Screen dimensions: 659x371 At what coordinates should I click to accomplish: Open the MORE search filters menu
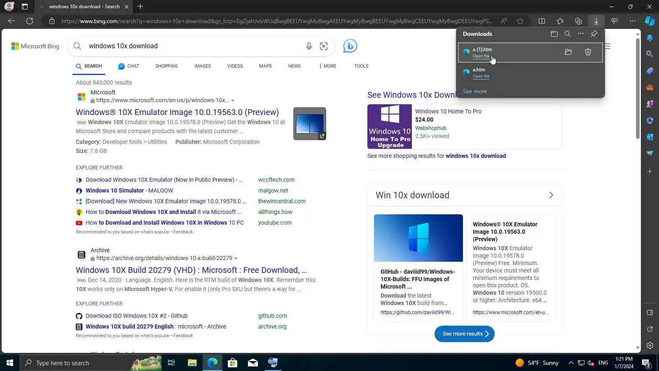[x=327, y=66]
